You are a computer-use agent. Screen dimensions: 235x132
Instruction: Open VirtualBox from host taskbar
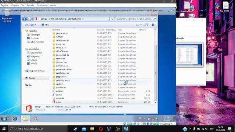click(109, 129)
